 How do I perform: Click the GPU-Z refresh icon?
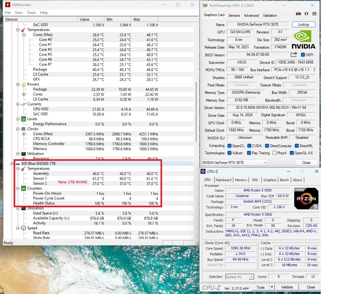[306, 14]
